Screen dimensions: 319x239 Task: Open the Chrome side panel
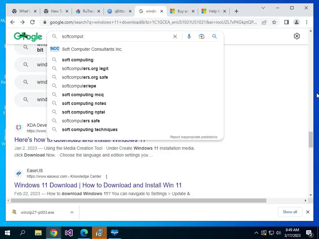click(287, 22)
